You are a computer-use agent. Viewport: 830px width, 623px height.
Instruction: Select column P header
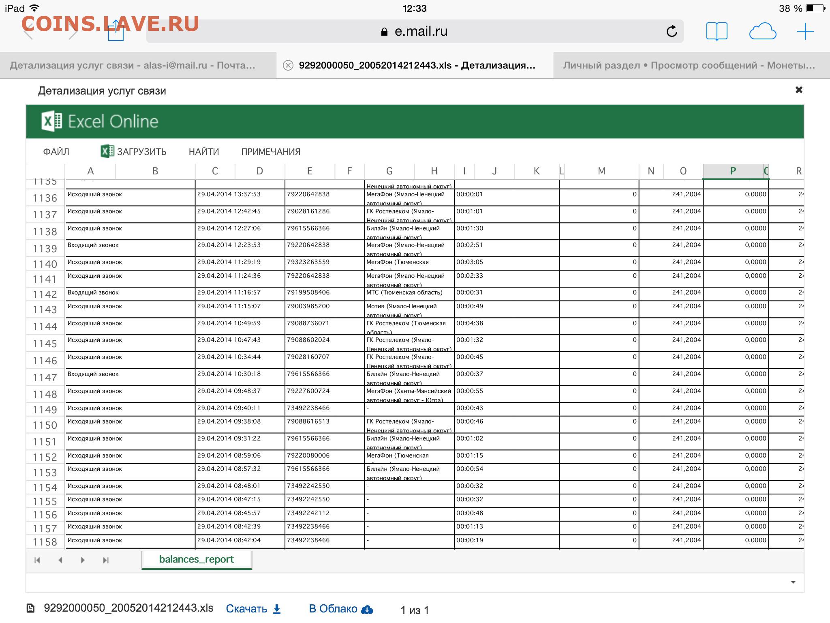coord(733,171)
